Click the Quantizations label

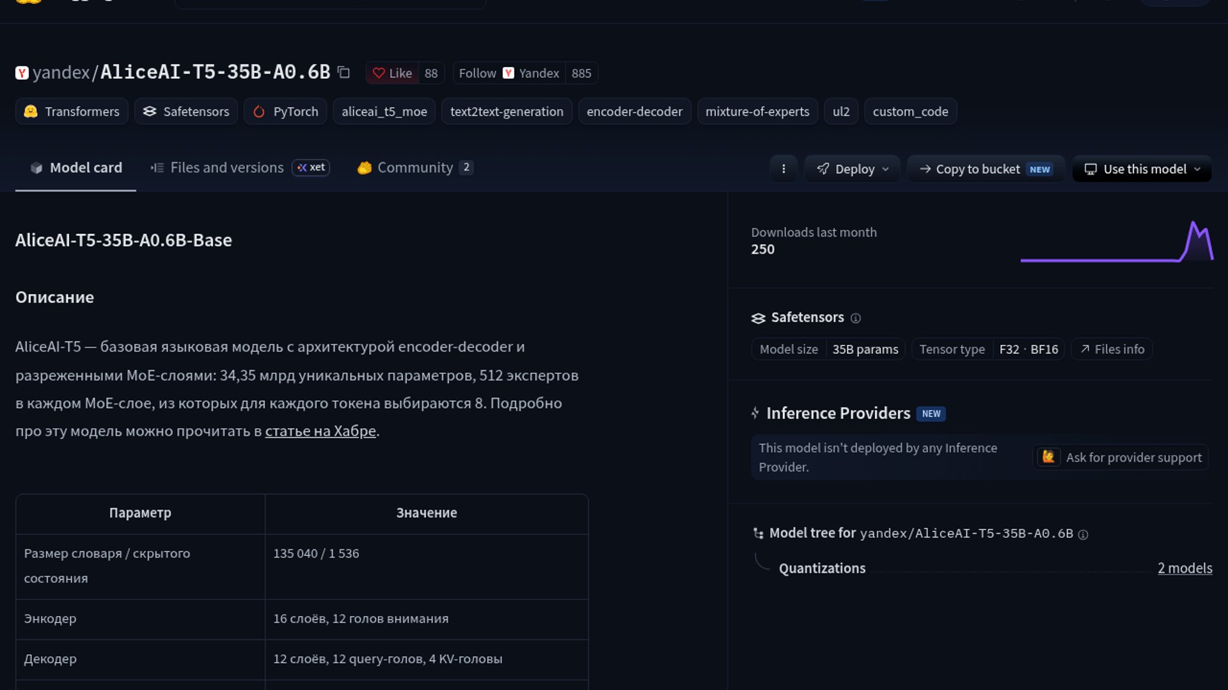(x=822, y=568)
